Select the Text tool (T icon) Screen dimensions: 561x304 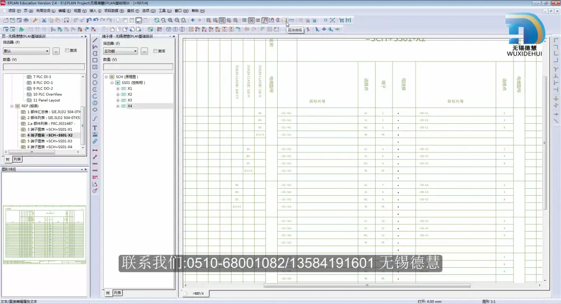(95, 128)
